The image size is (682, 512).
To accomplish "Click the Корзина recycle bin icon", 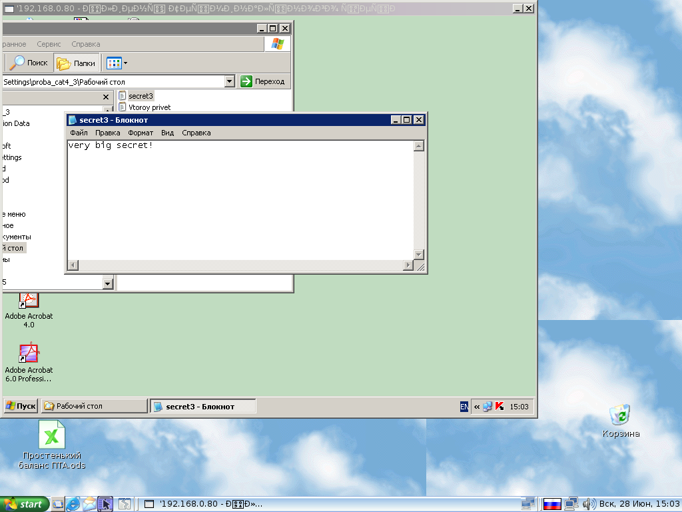I will [x=621, y=415].
